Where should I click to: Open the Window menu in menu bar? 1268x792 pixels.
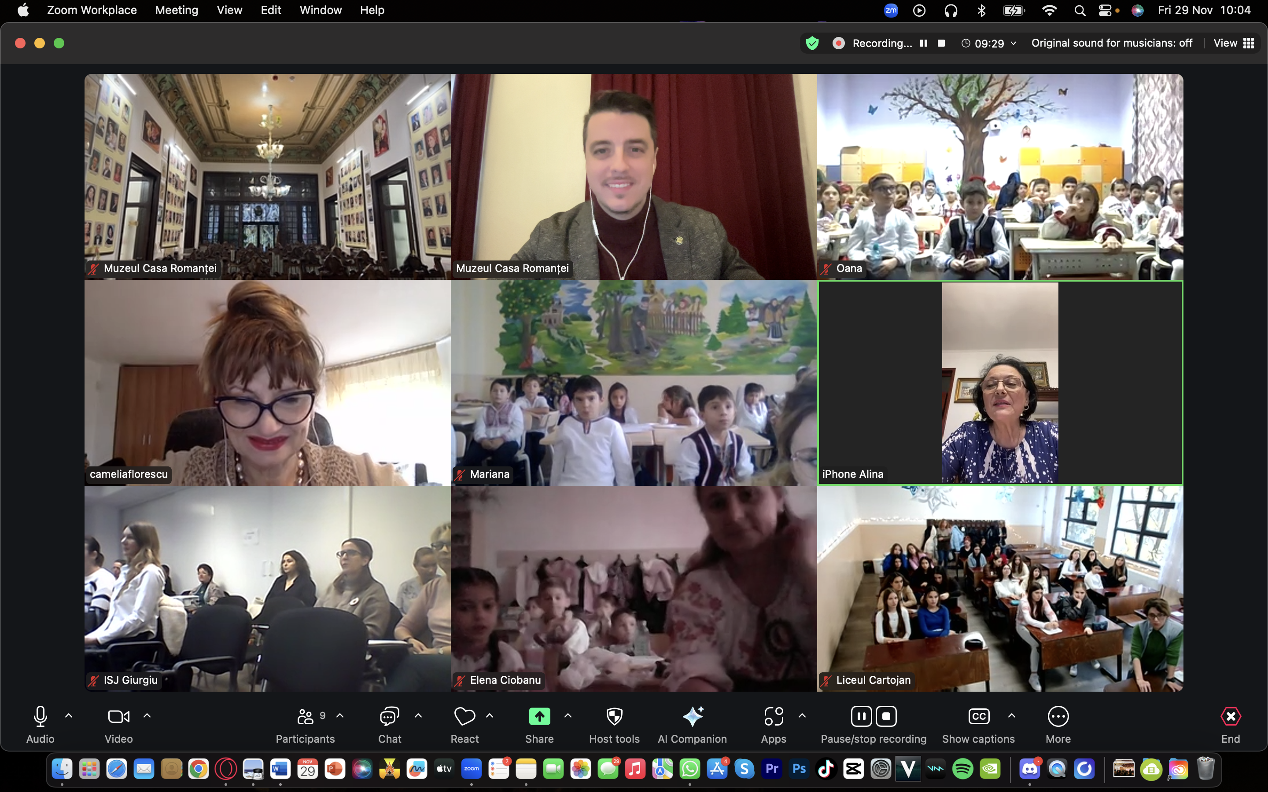click(x=320, y=10)
